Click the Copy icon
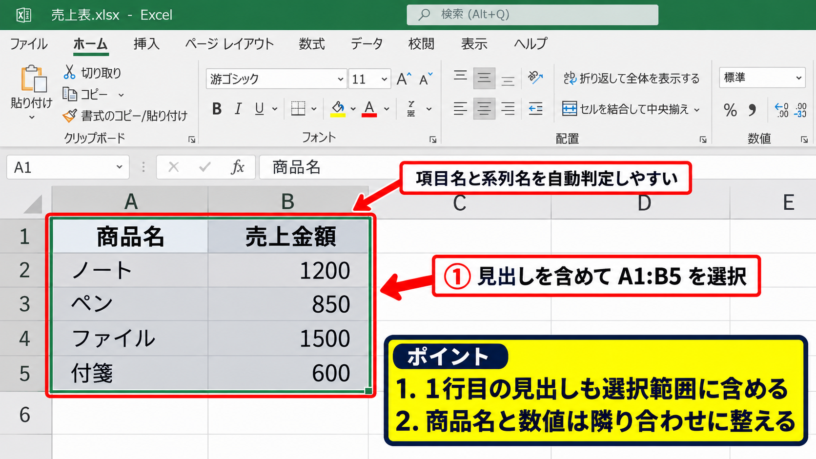This screenshot has width=816, height=459. (x=70, y=94)
